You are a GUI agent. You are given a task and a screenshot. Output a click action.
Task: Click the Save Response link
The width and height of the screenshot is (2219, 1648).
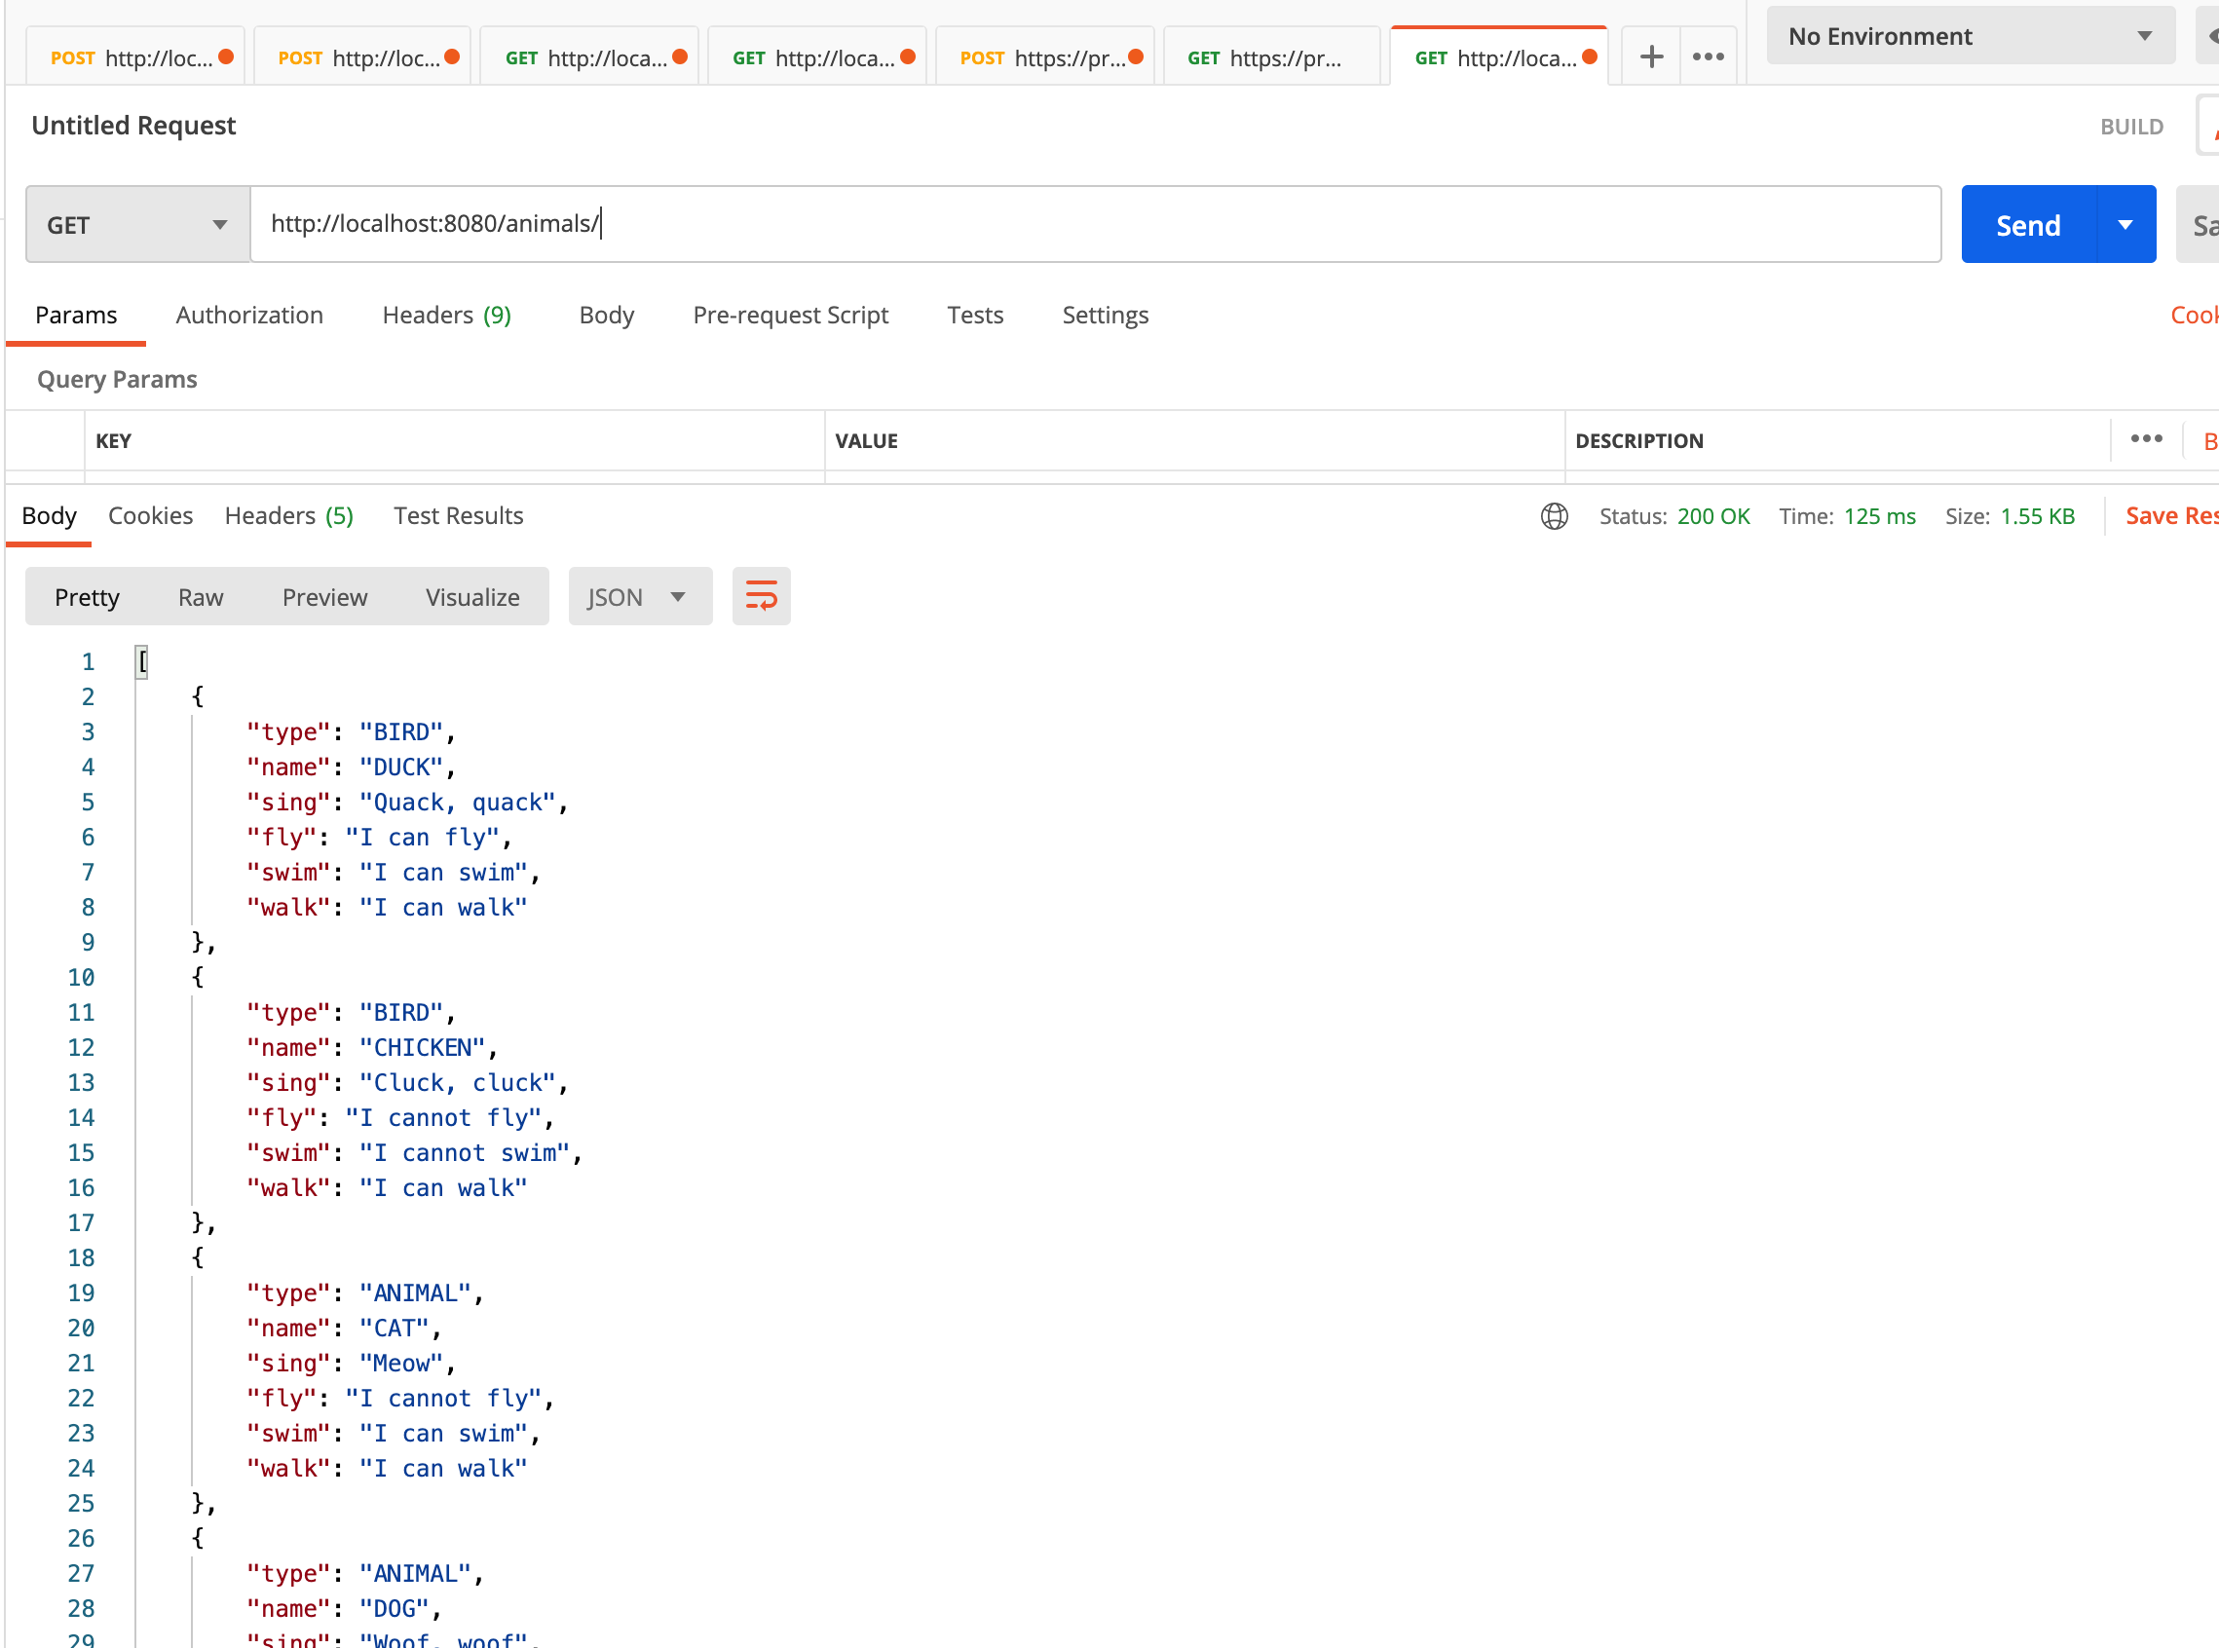click(x=2171, y=516)
